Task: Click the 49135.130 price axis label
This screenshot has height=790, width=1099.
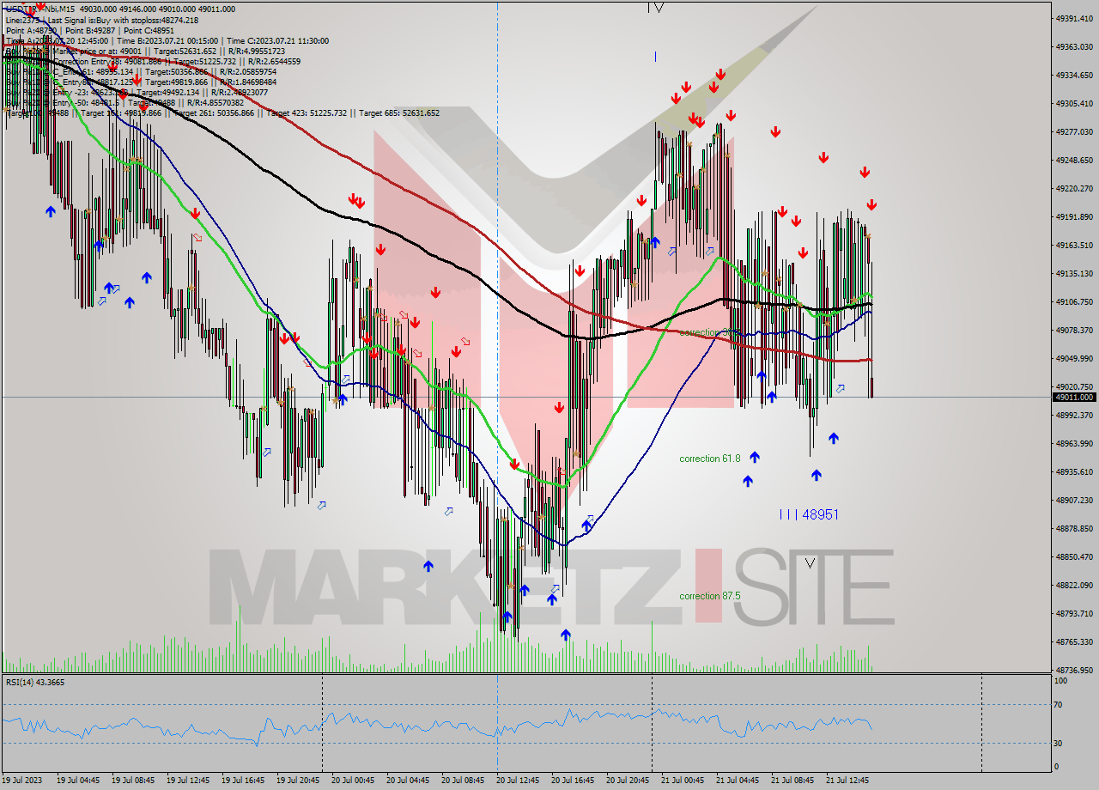Action: pos(1076,273)
